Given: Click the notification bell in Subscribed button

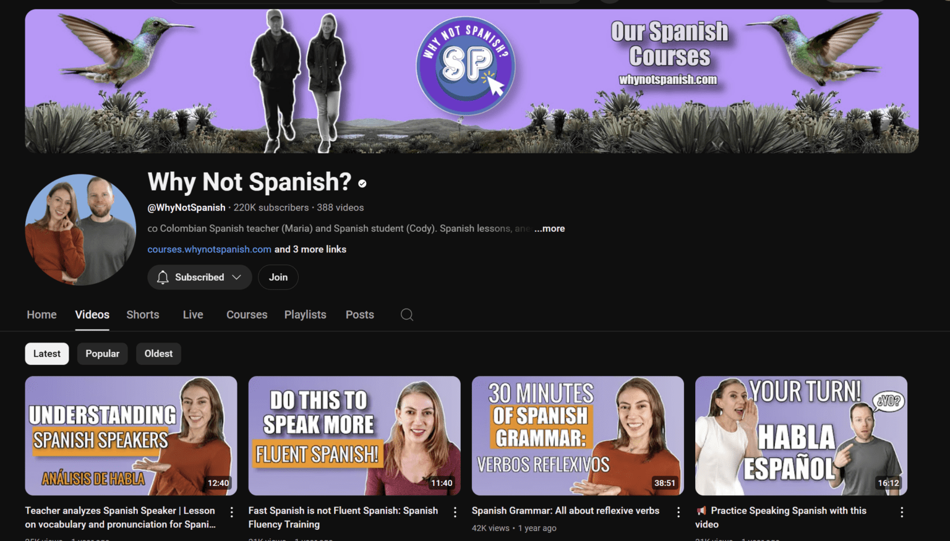Looking at the screenshot, I should point(162,277).
